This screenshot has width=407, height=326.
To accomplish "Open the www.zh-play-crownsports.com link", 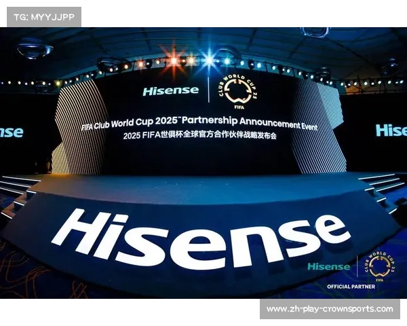I will (x=329, y=309).
